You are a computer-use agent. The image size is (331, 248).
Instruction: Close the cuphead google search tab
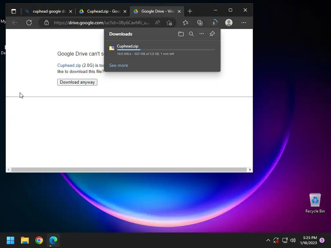[x=71, y=11]
